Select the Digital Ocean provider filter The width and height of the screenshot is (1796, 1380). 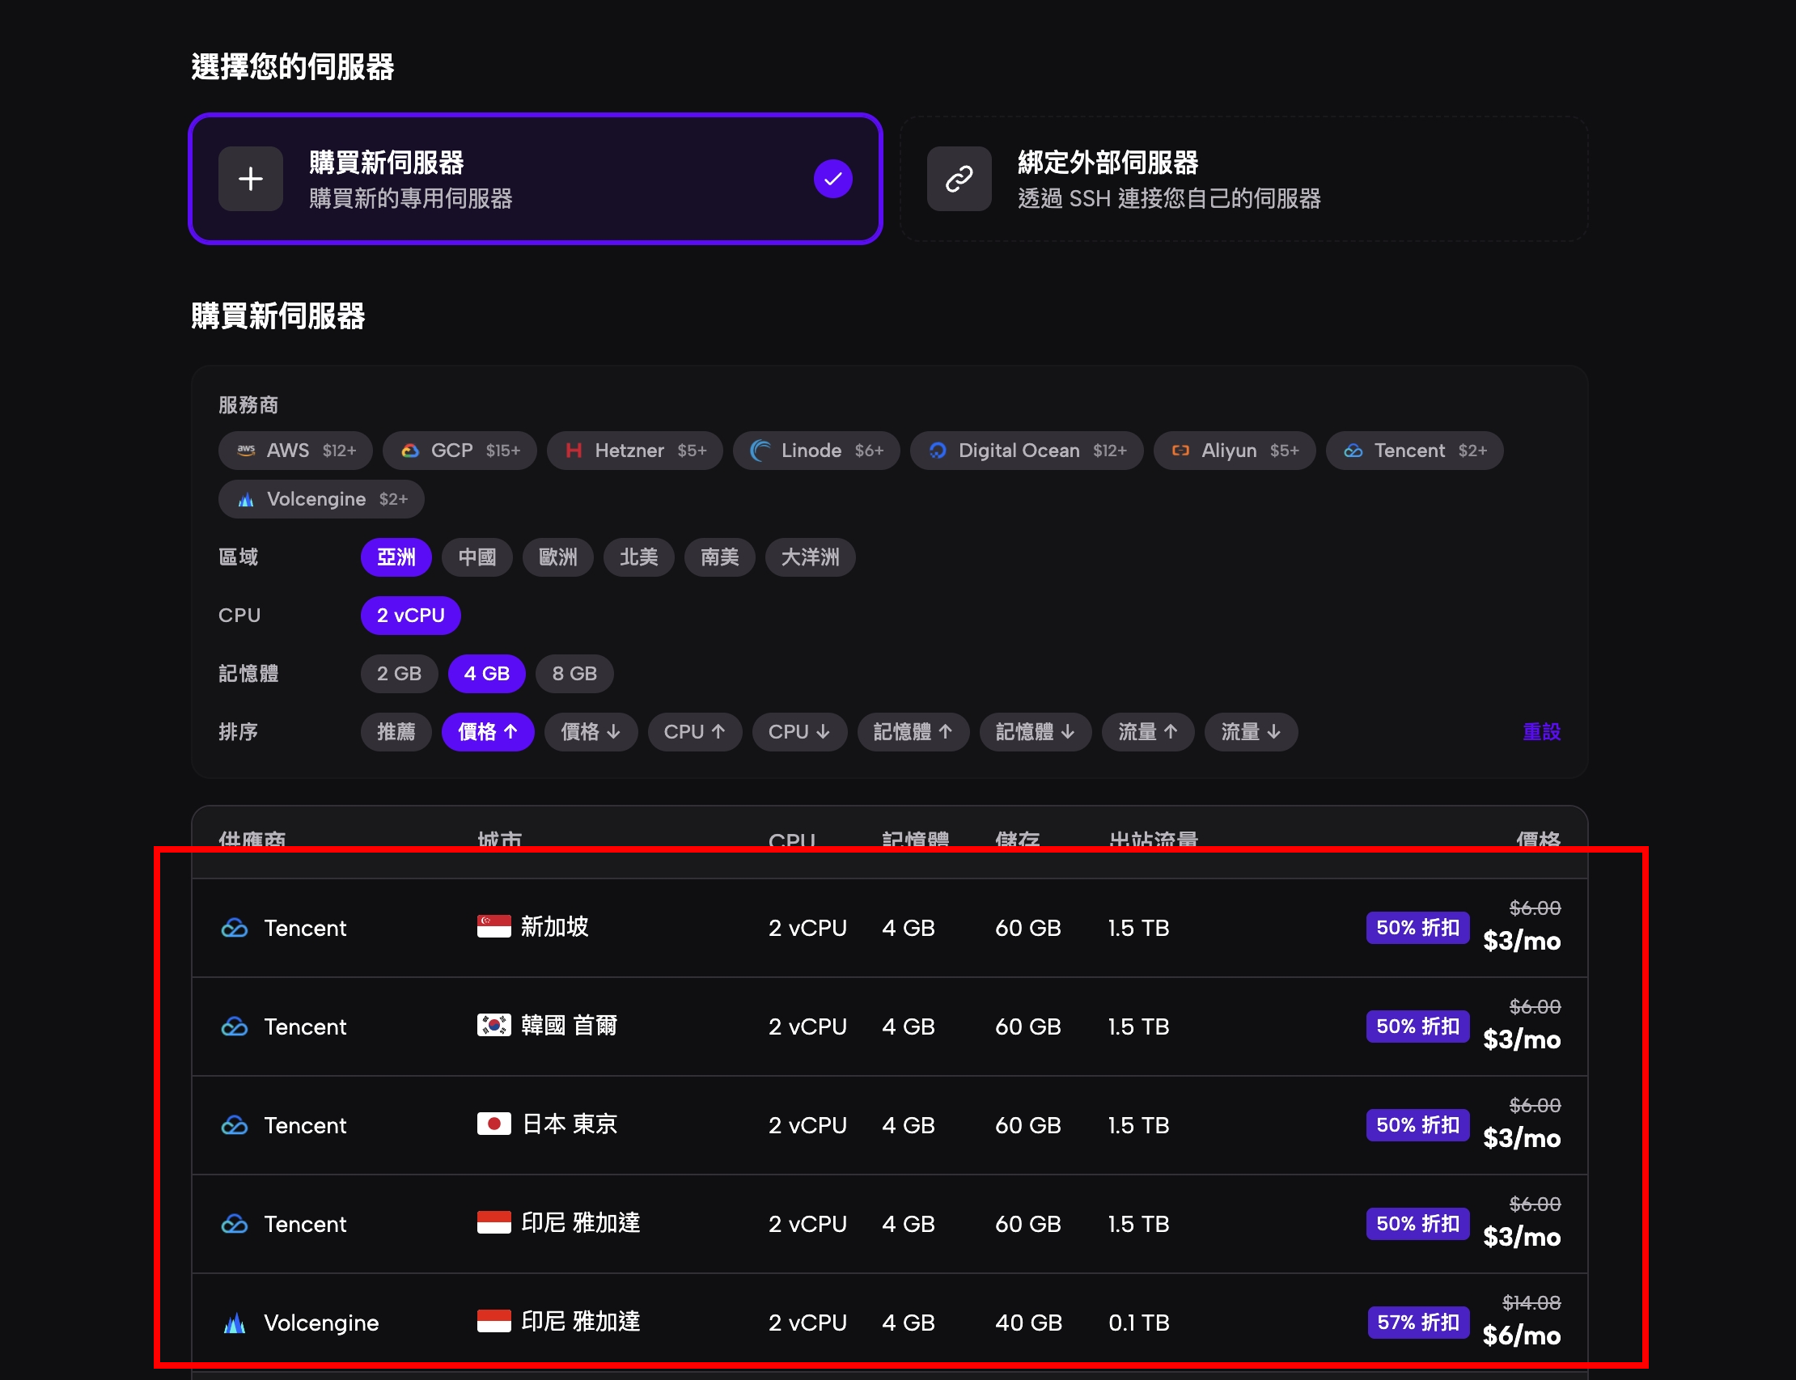(1026, 450)
